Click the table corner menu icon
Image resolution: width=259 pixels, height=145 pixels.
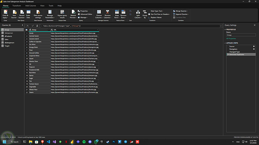click(x=26, y=30)
